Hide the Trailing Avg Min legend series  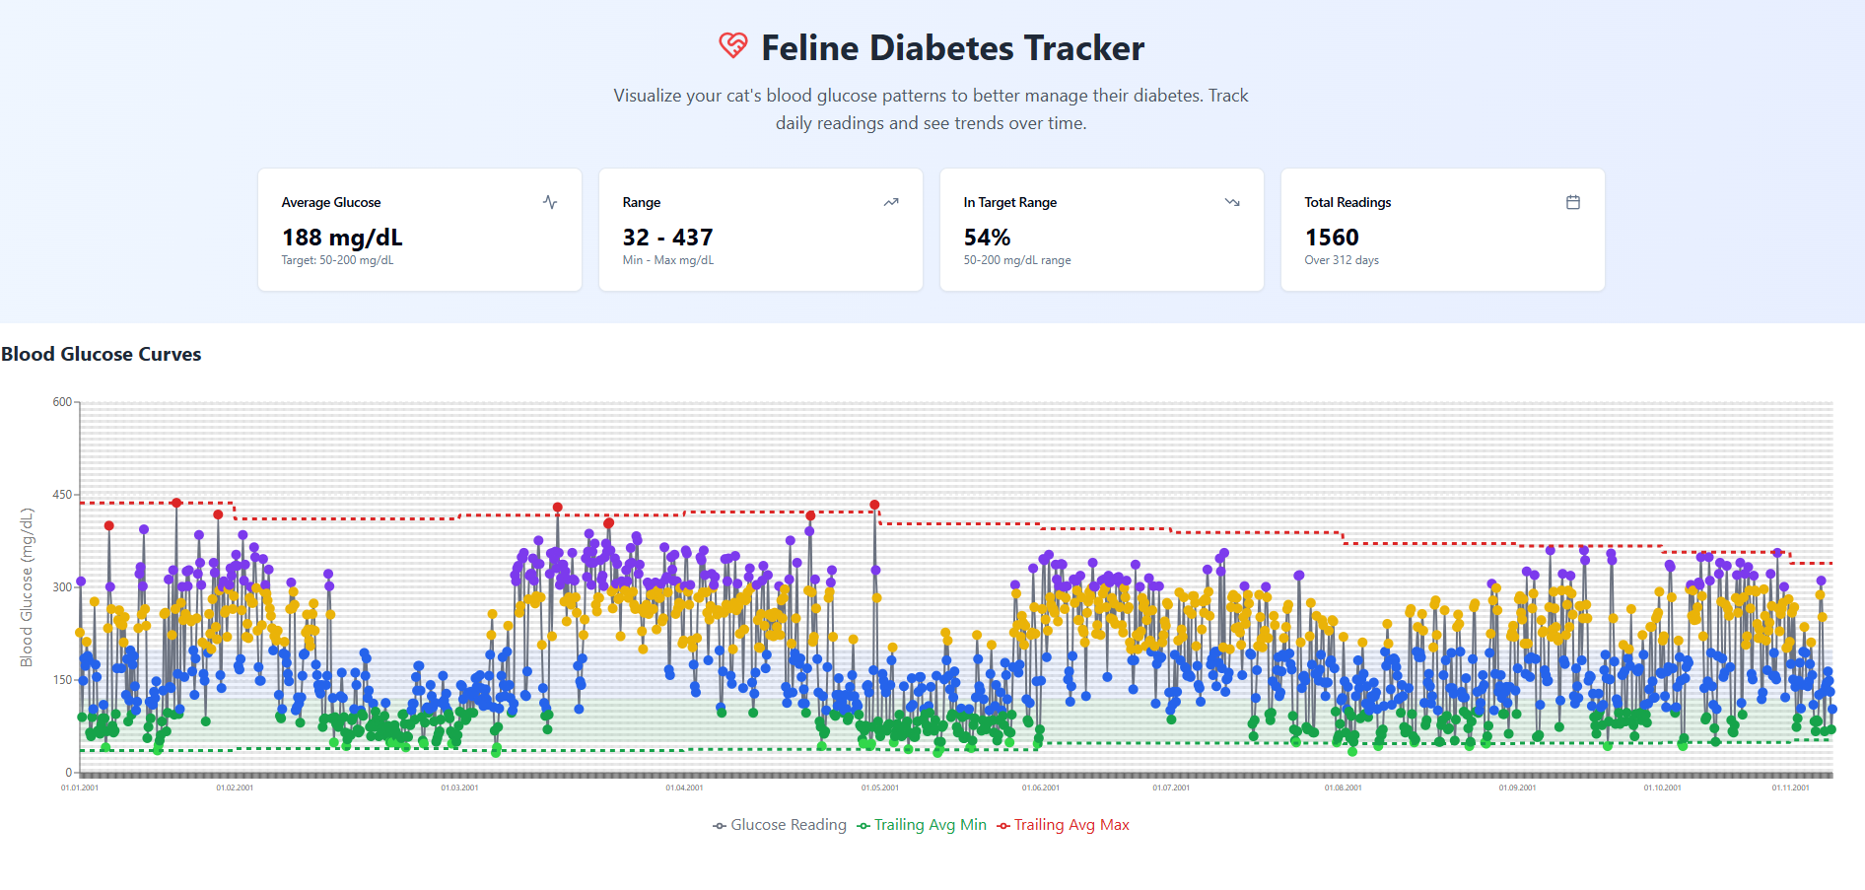click(x=922, y=825)
